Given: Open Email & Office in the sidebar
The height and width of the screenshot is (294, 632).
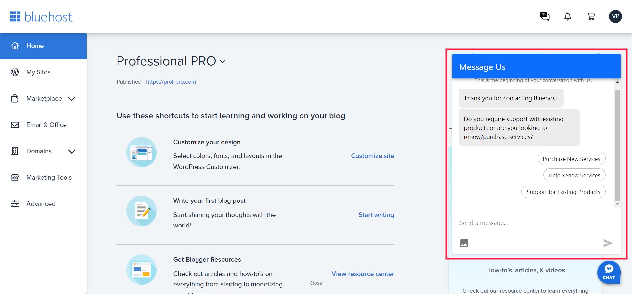Looking at the screenshot, I should tap(43, 125).
